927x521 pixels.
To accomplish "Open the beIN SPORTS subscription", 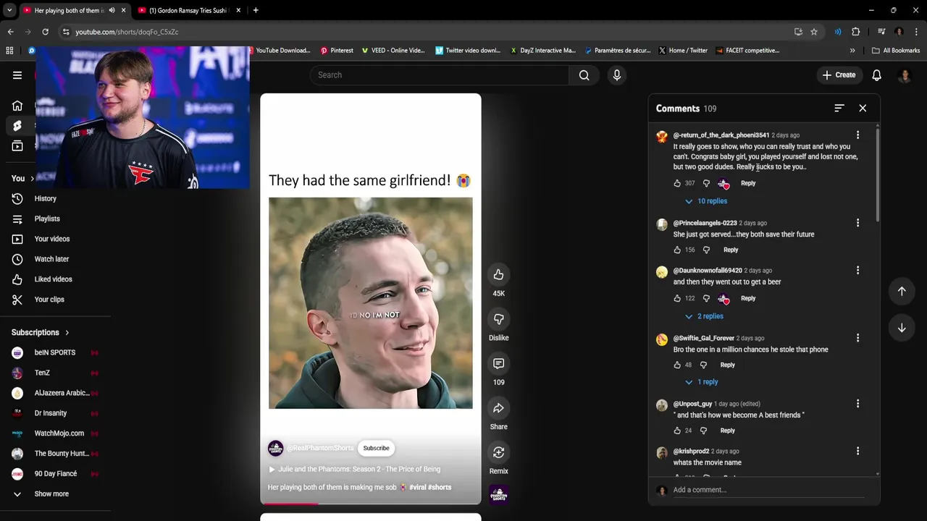I will (x=54, y=352).
